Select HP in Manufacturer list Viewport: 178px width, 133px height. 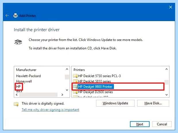pyautogui.click(x=18, y=87)
